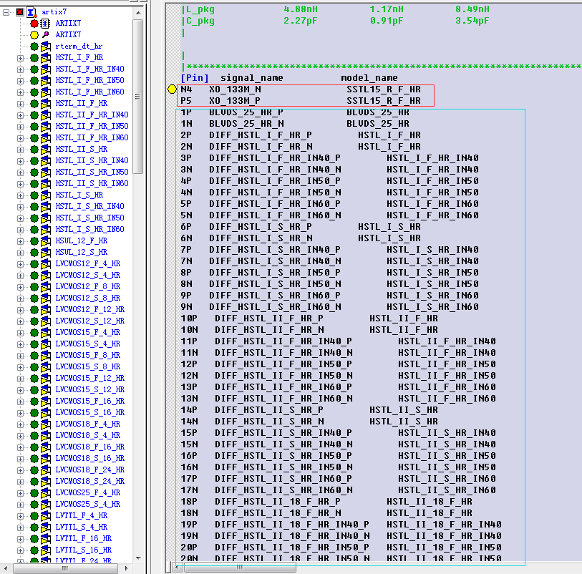Click the yellow marker beside pin N4 row
Screen dimensions: 582x574
[x=172, y=89]
